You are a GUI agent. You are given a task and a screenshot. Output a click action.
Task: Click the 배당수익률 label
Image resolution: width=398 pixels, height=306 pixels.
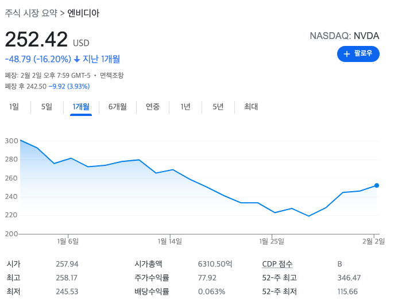(152, 292)
